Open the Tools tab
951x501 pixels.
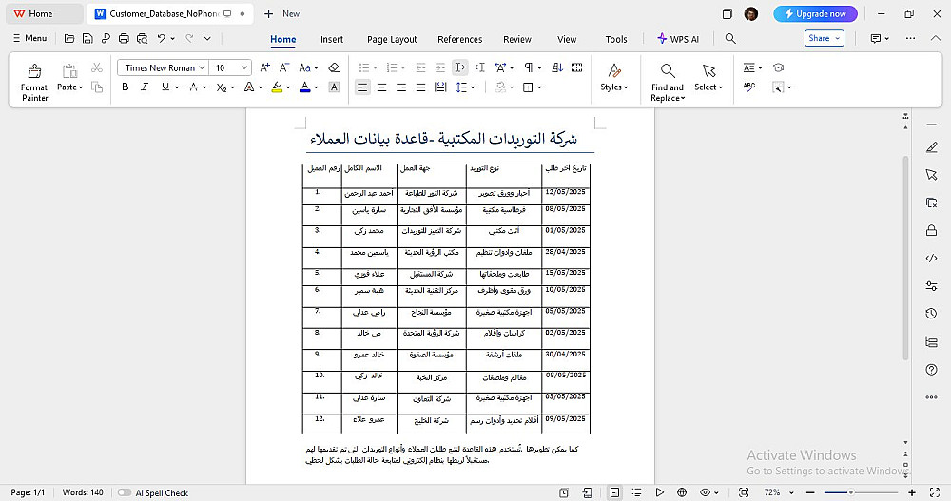point(615,39)
